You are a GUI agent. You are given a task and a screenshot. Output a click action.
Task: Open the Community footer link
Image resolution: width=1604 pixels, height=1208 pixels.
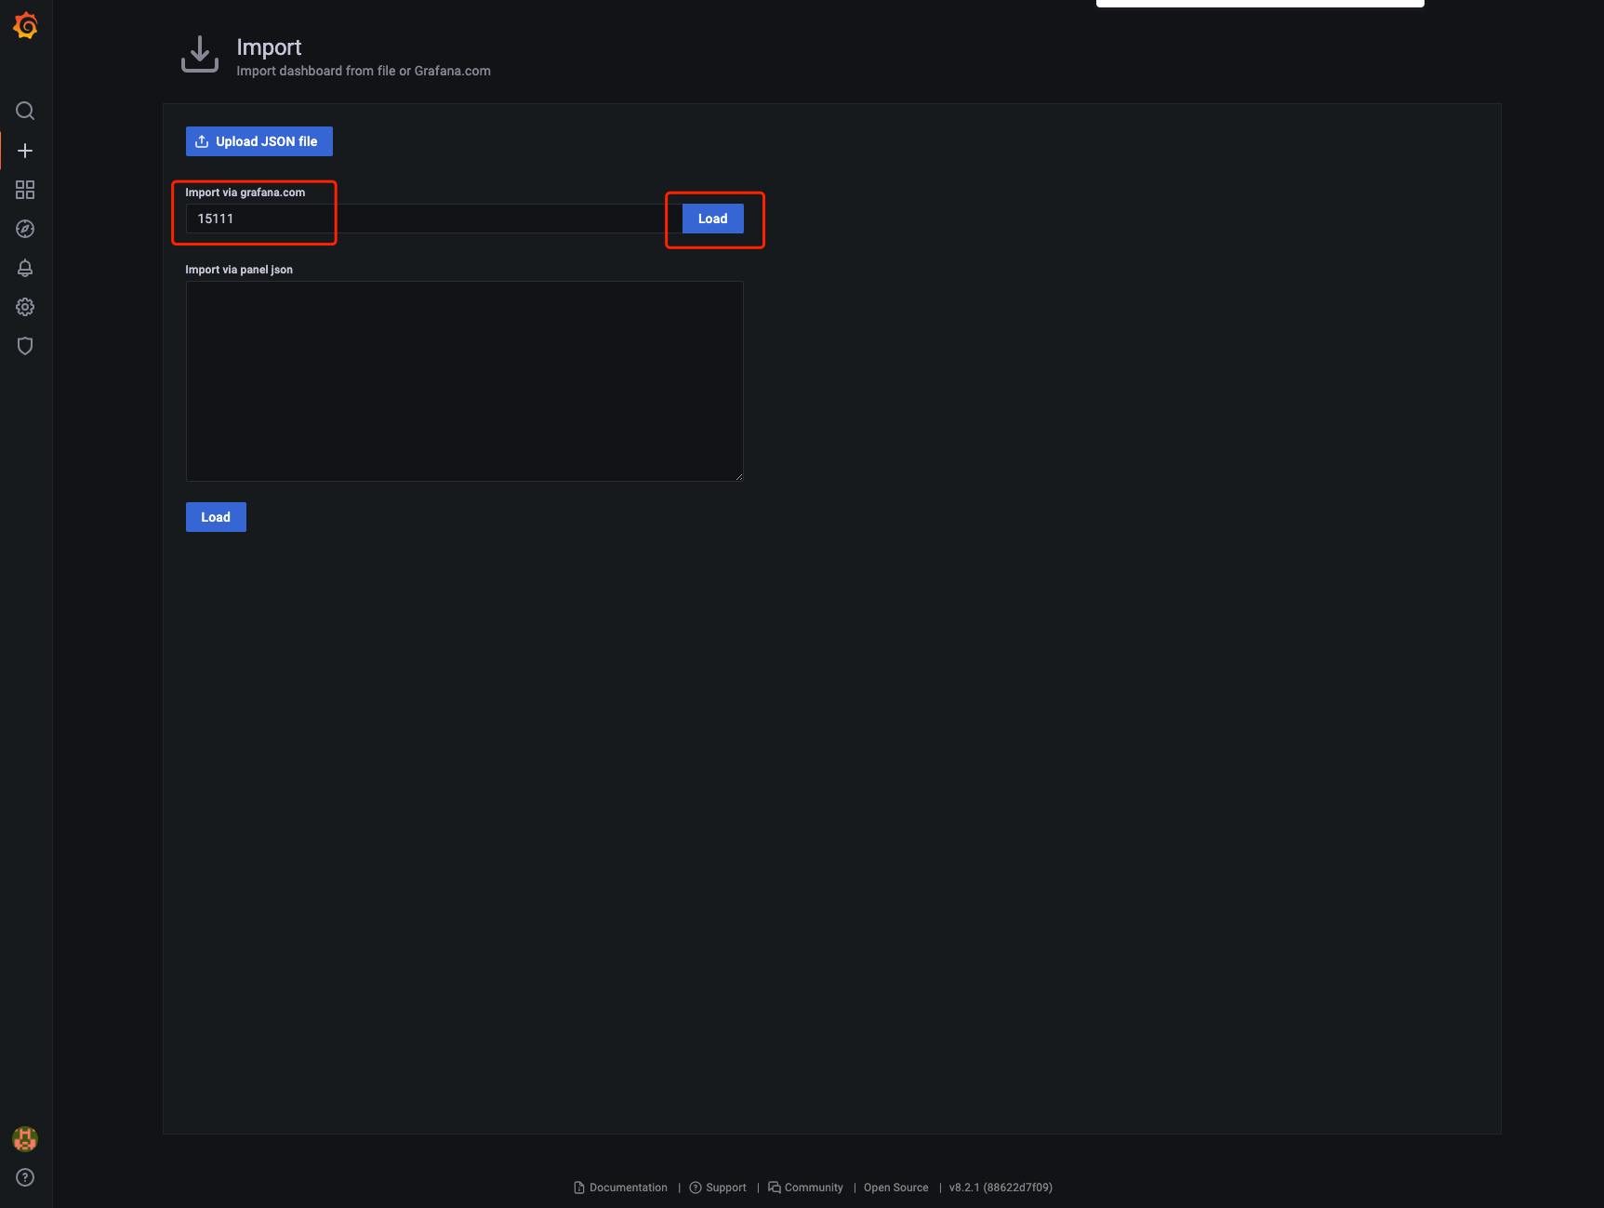point(805,1188)
